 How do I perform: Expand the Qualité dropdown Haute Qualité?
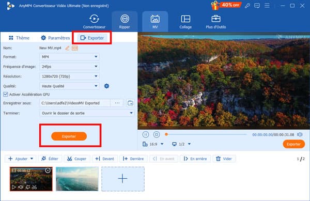tap(69, 86)
